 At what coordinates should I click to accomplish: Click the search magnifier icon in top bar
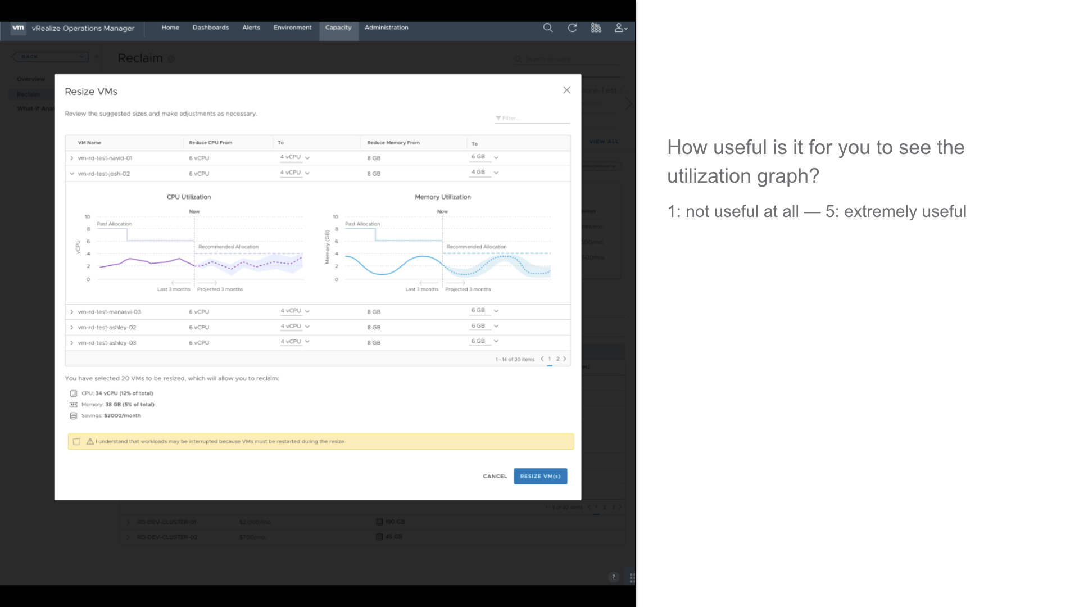tap(548, 28)
